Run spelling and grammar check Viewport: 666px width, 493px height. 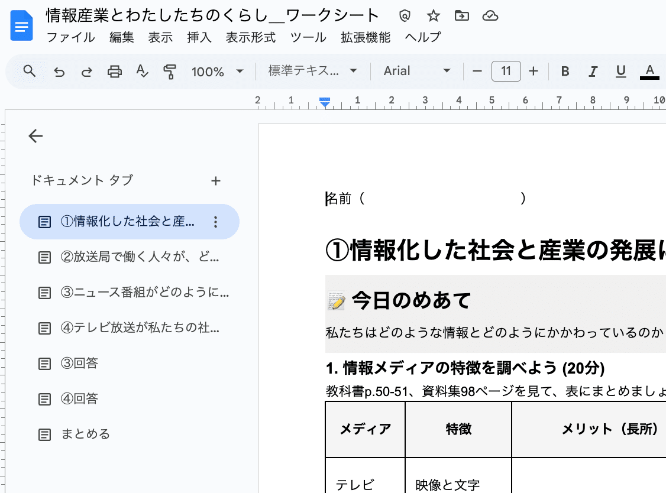point(142,72)
